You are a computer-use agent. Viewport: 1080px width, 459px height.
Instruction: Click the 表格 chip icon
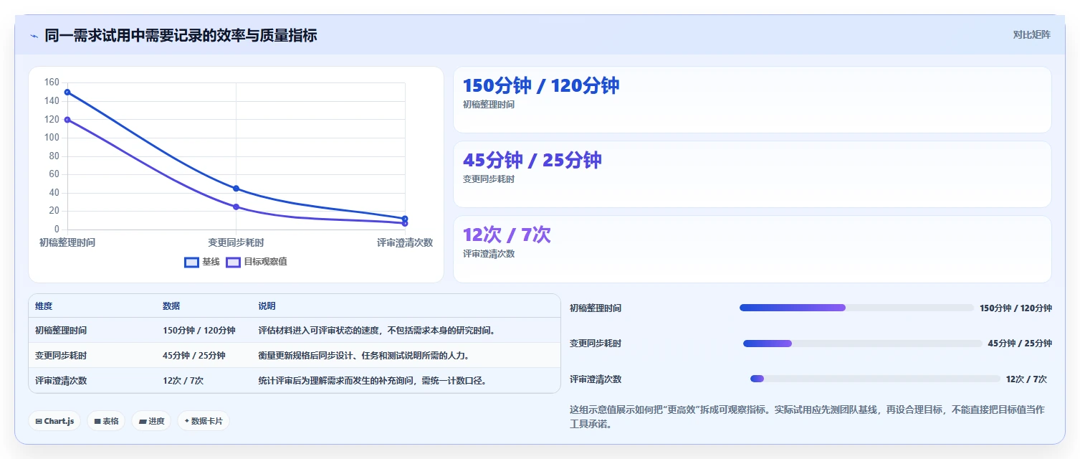coord(97,422)
